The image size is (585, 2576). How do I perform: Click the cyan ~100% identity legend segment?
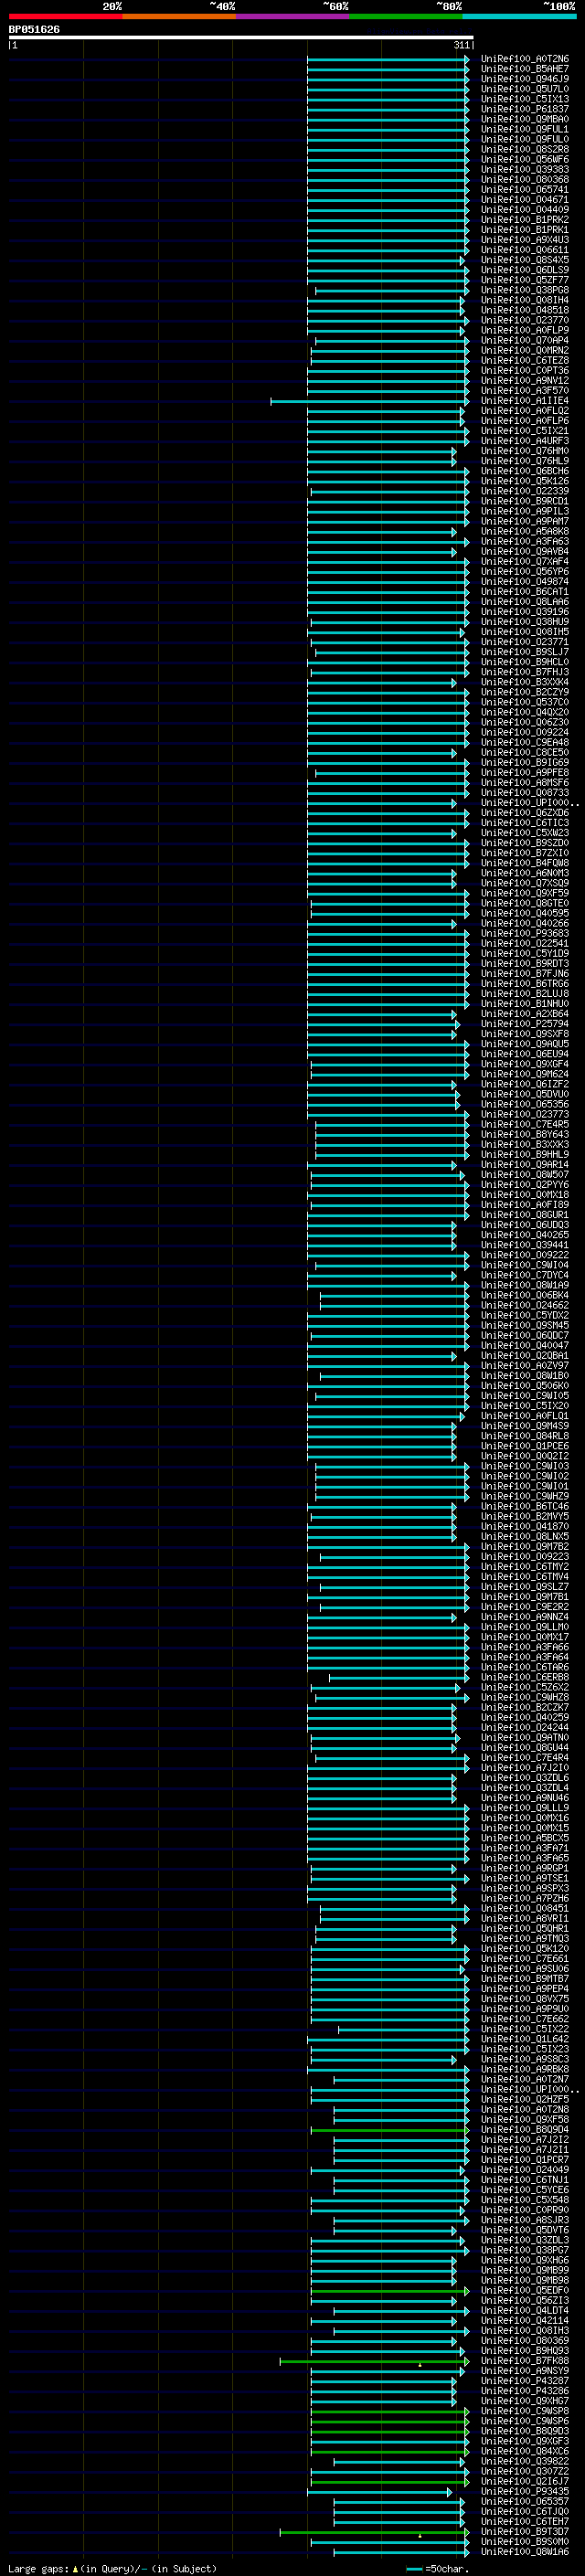point(519,16)
